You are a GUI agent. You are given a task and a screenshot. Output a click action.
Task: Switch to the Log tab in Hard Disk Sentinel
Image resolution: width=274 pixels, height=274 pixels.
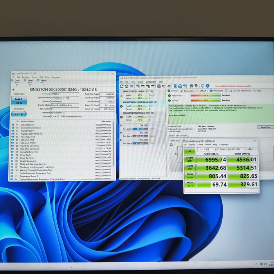[x=229, y=91]
